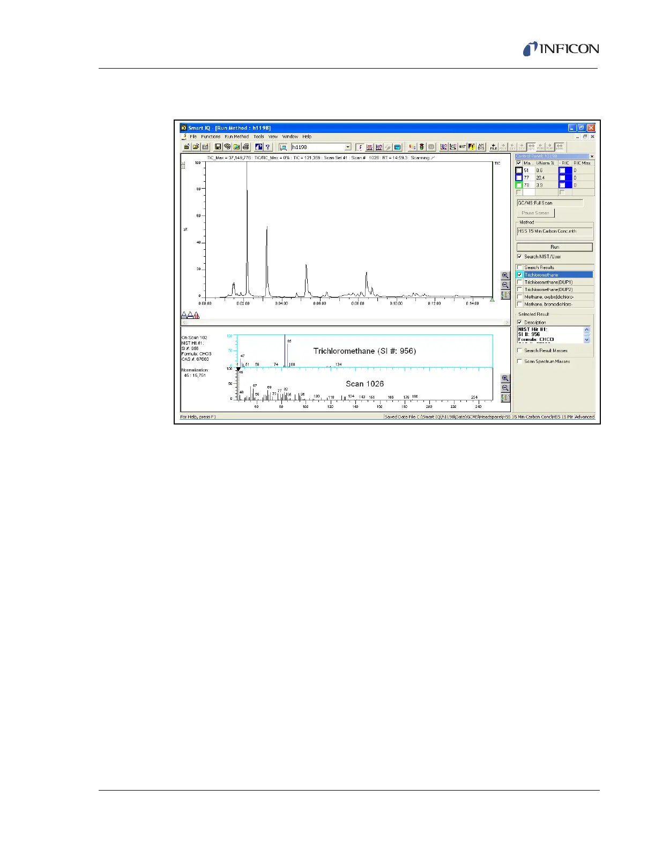The width and height of the screenshot is (655, 849).
Task: Open the Window menu
Action: point(290,137)
